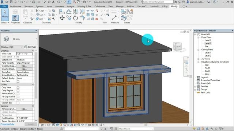Collapse the Graphics properties group
The height and width of the screenshot is (131, 234).
coord(33,51)
